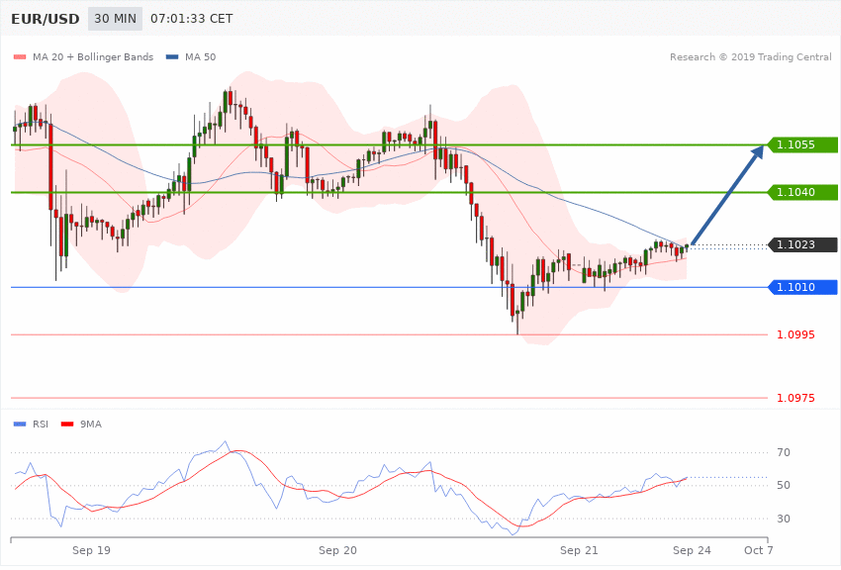Image resolution: width=841 pixels, height=570 pixels.
Task: Click the Sep 24 date axis label
Action: click(692, 550)
